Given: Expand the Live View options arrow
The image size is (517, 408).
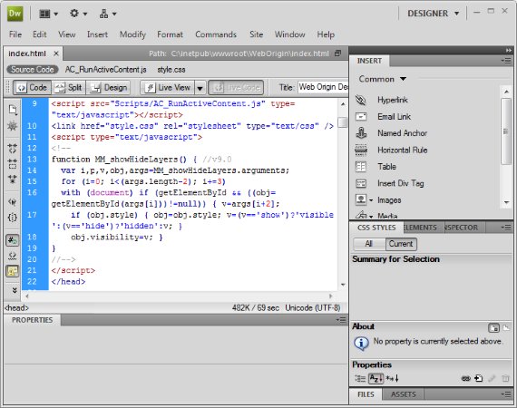Looking at the screenshot, I should pyautogui.click(x=200, y=88).
